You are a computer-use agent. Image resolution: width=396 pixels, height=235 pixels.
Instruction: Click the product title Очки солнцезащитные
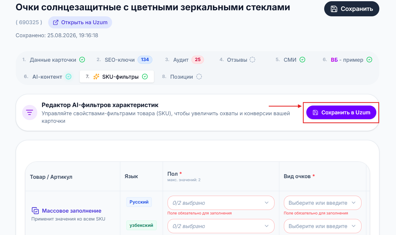[153, 7]
